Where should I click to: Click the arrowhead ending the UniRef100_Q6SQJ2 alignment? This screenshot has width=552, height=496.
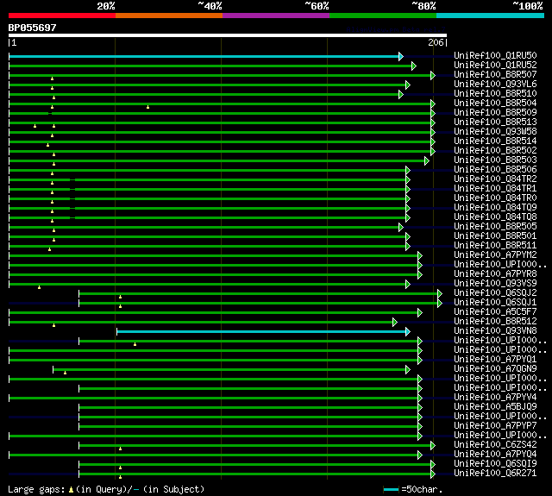440,293
